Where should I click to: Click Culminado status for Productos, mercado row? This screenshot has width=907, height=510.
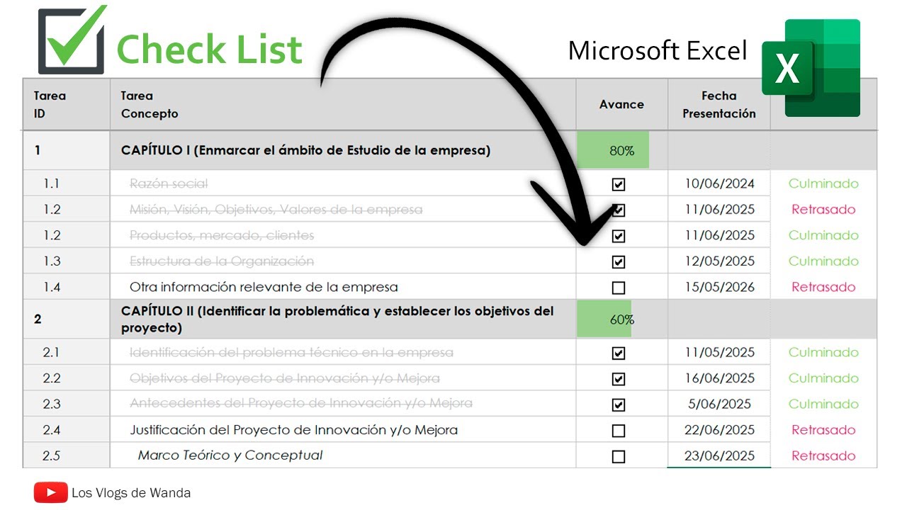(823, 235)
